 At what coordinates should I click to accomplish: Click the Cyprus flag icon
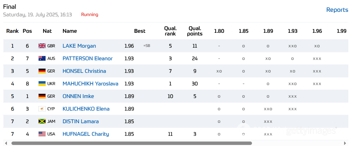pos(42,109)
